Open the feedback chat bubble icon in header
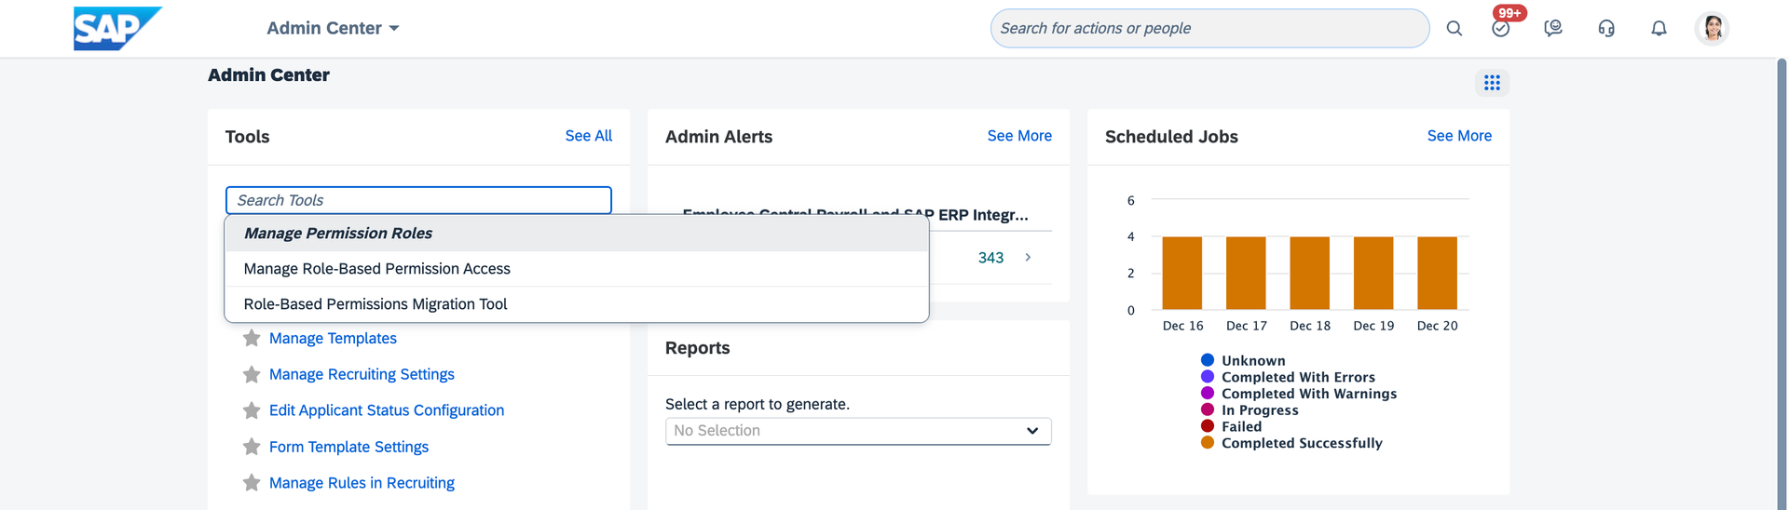This screenshot has height=510, width=1789. tap(1553, 28)
